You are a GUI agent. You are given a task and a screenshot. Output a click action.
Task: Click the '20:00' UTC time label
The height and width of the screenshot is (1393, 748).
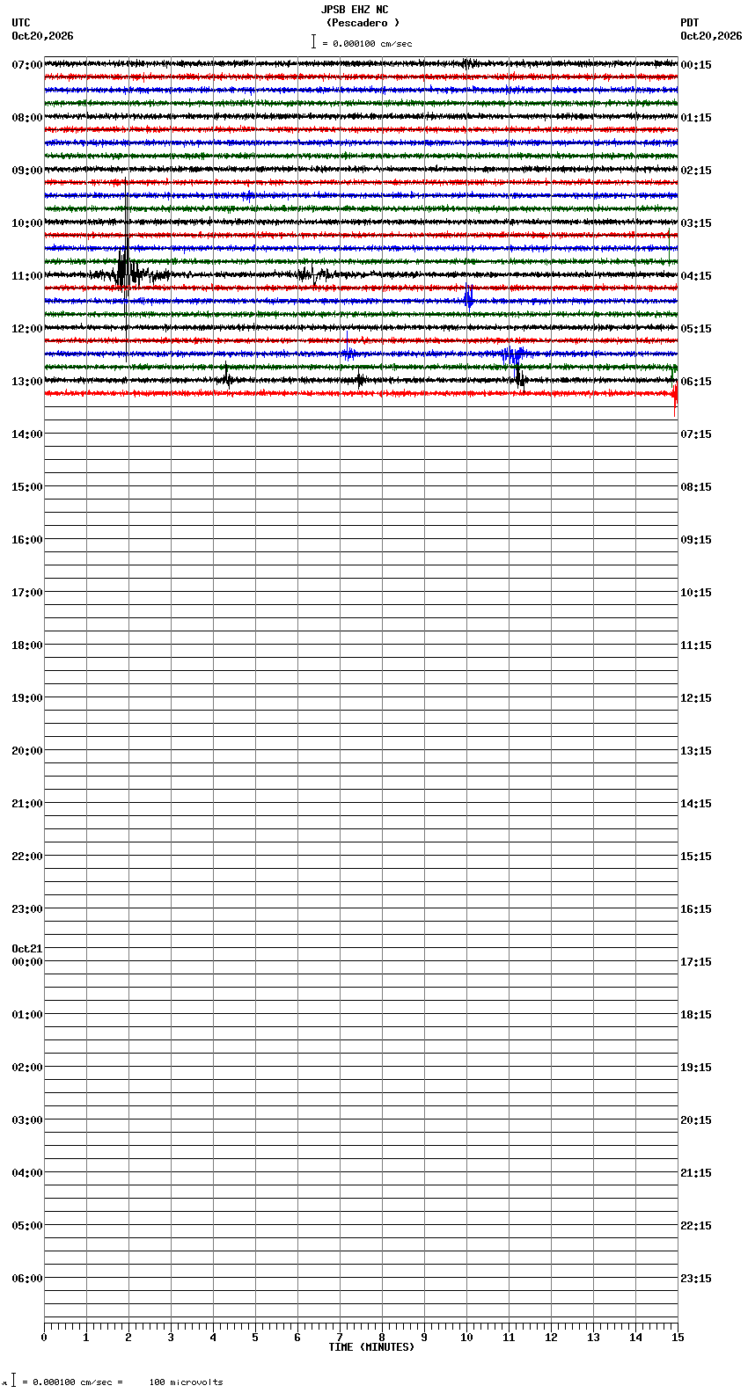27,751
